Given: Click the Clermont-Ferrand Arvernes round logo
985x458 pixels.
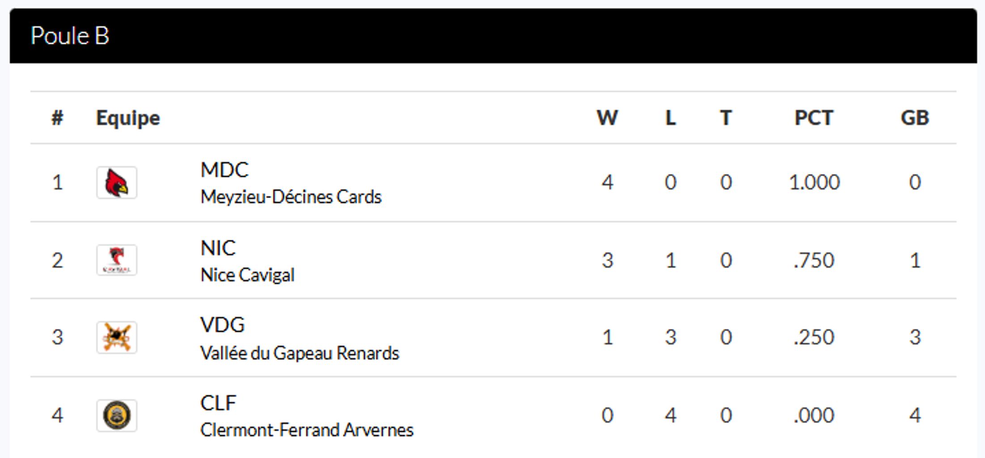Looking at the screenshot, I should click(116, 415).
